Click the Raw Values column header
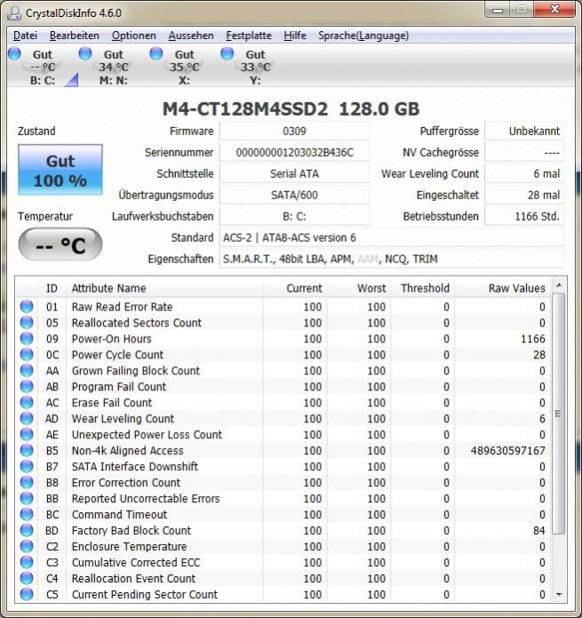The width and height of the screenshot is (582, 618). point(502,288)
